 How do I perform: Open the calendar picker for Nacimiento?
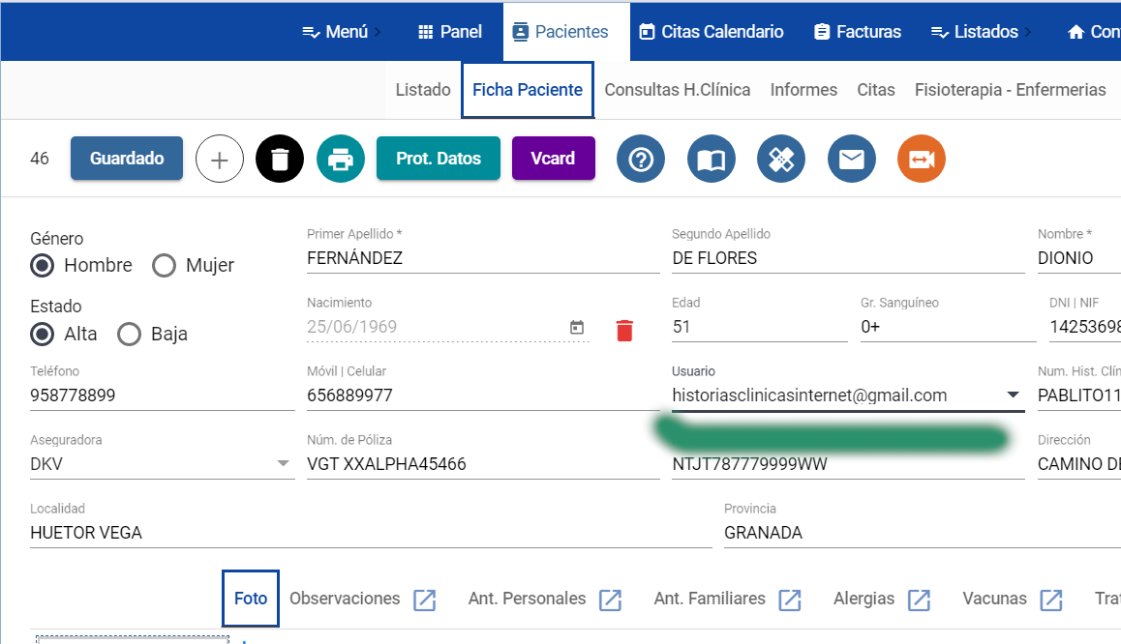coord(577,329)
